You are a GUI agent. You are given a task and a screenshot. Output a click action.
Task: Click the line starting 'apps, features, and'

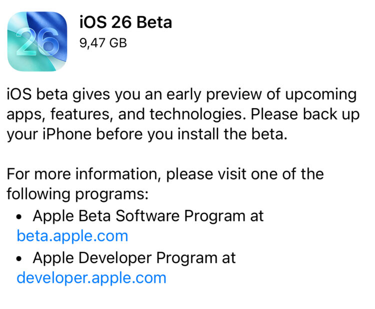click(x=183, y=114)
